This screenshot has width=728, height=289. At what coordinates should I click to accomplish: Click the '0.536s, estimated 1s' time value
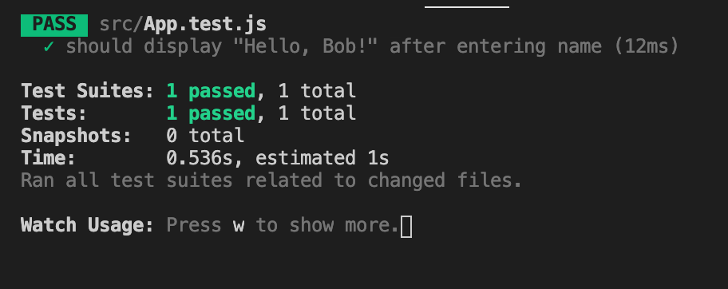tap(278, 158)
